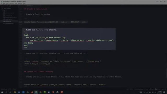
Task: Click the 'create table filtered_docs' line
Action: (x=56, y=22)
